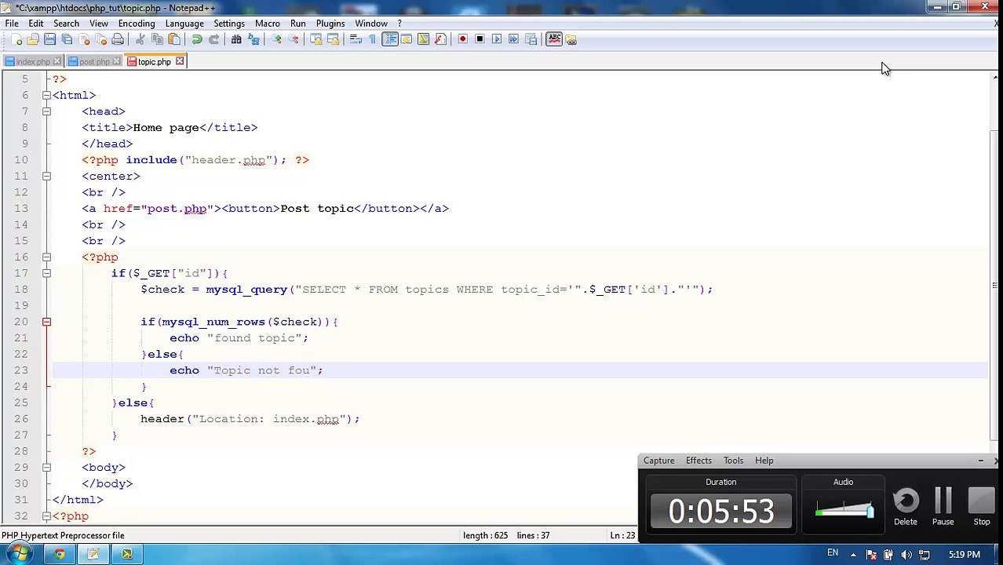1003x565 pixels.
Task: Start macro recording with red dot icon
Action: point(462,39)
